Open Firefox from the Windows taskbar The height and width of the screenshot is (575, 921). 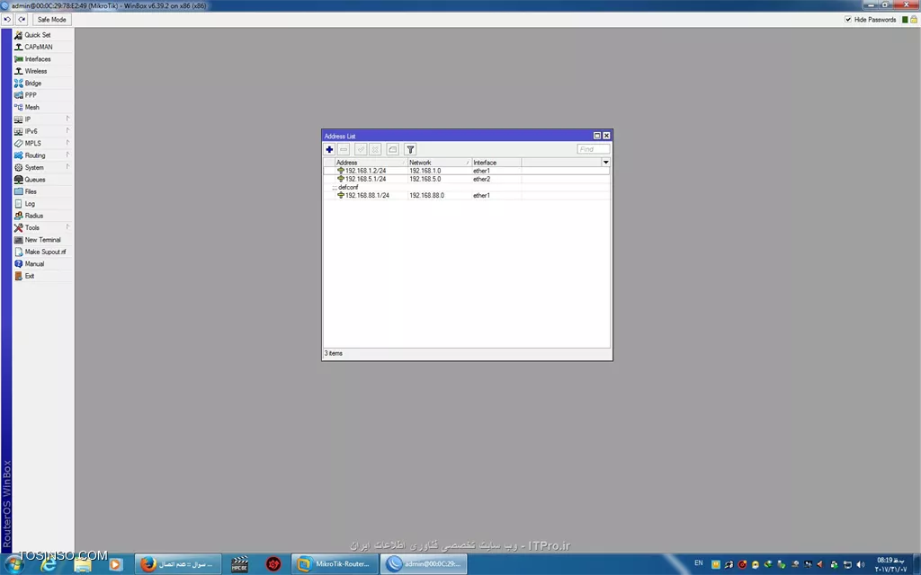coord(148,564)
